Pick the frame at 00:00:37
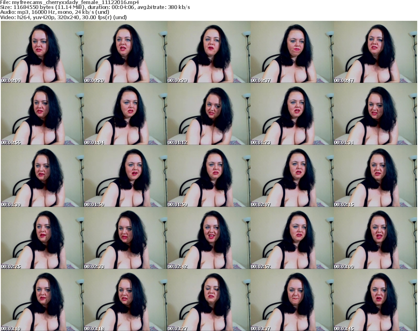The width and height of the screenshot is (418, 331). tap(292, 52)
